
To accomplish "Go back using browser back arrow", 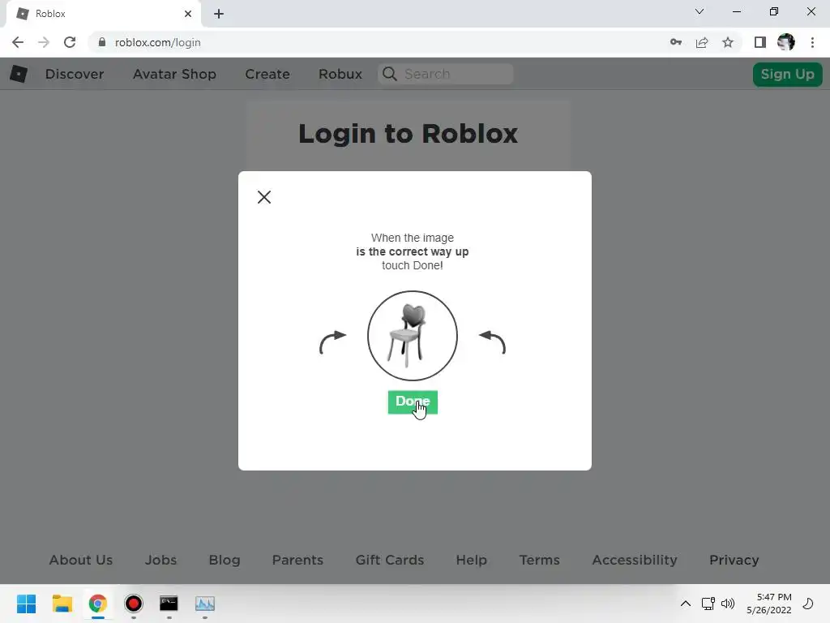I will point(18,42).
